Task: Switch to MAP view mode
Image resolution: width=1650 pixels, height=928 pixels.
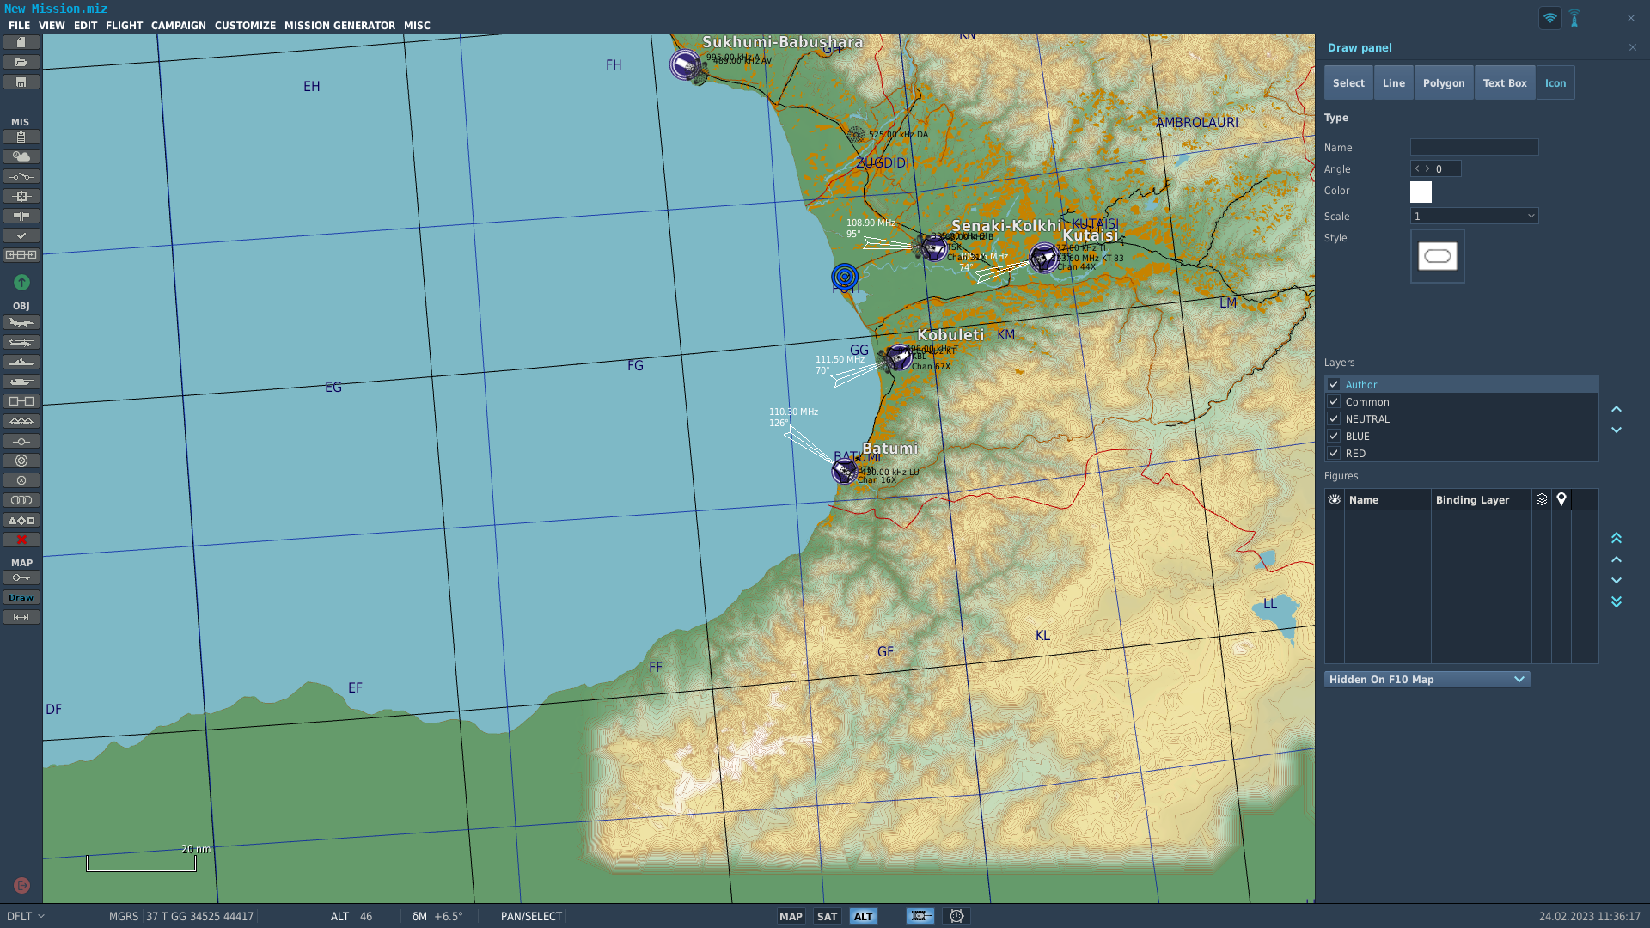Action: click(791, 916)
